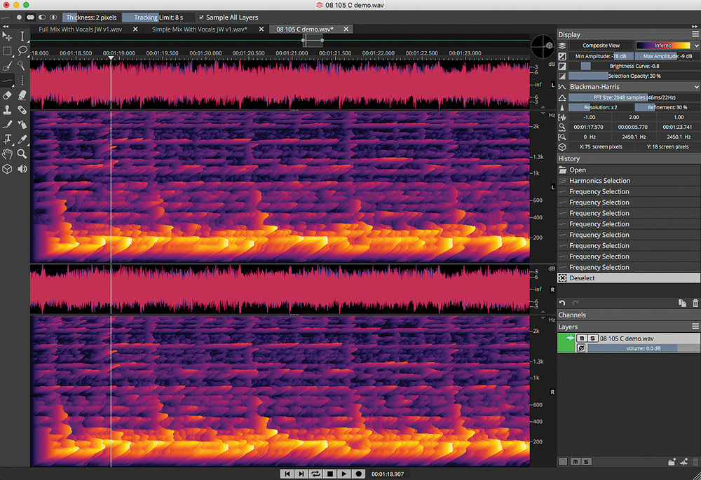Toggle the Sample All Layers checkbox
Screen dimensions: 701x480
(202, 18)
